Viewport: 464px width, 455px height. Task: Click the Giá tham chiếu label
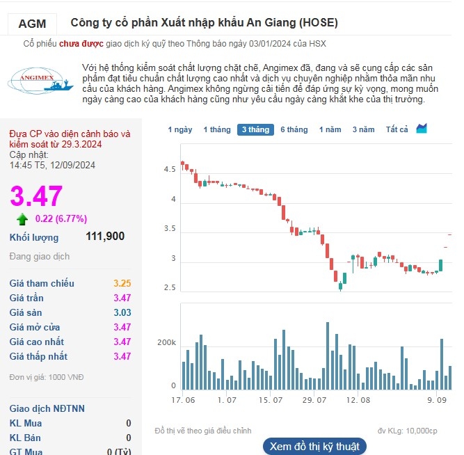point(42,283)
